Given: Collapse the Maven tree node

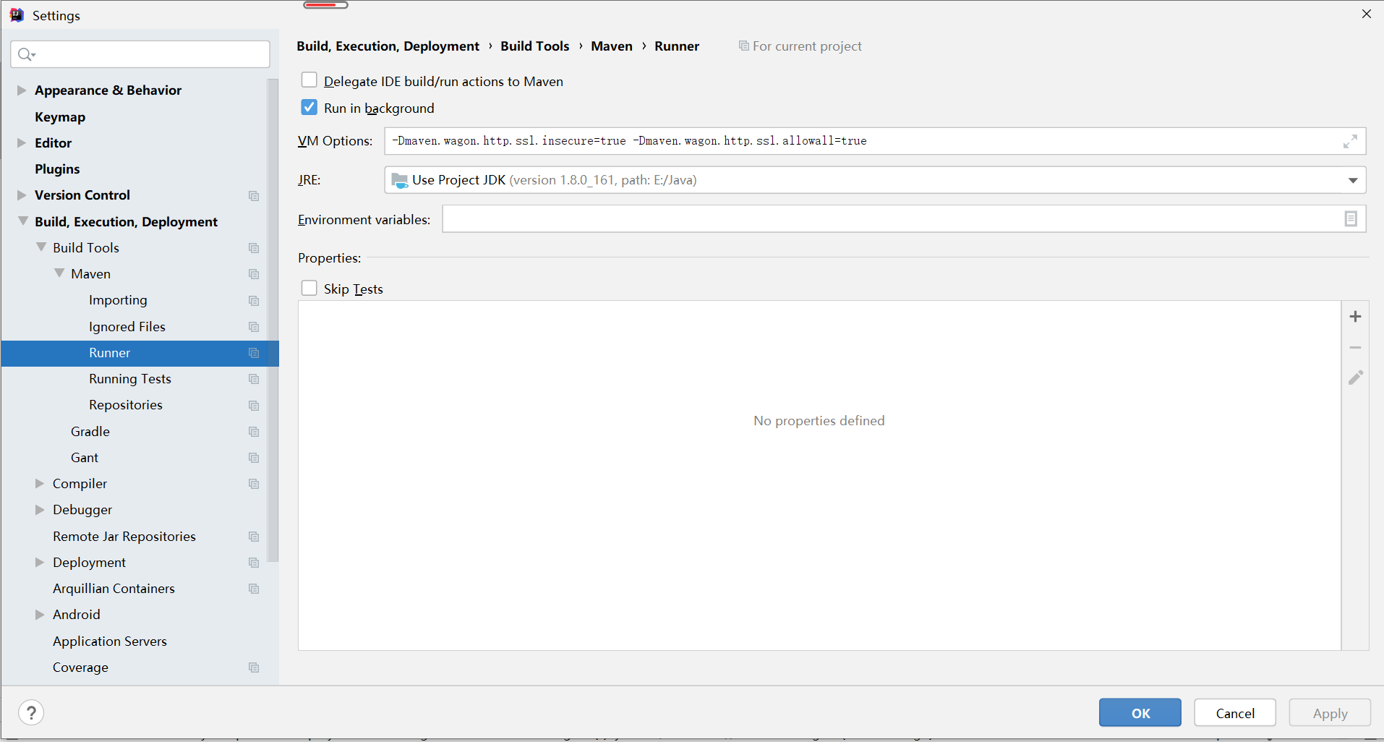Looking at the screenshot, I should 59,273.
